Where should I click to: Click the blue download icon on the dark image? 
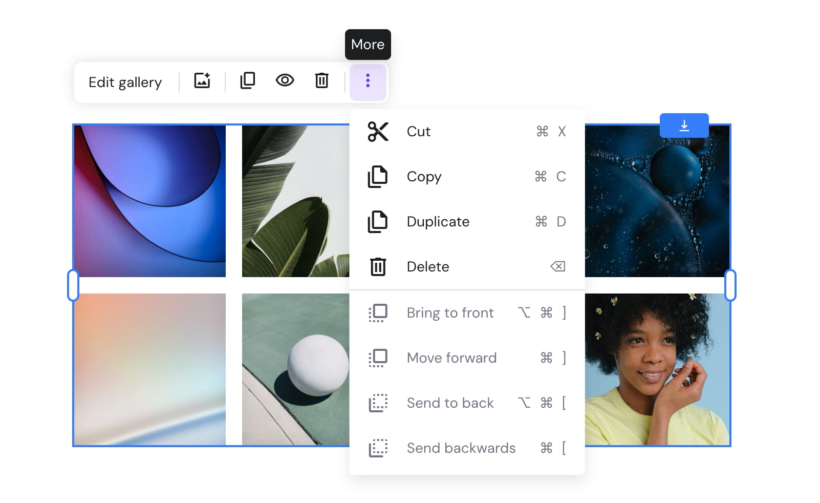[684, 125]
